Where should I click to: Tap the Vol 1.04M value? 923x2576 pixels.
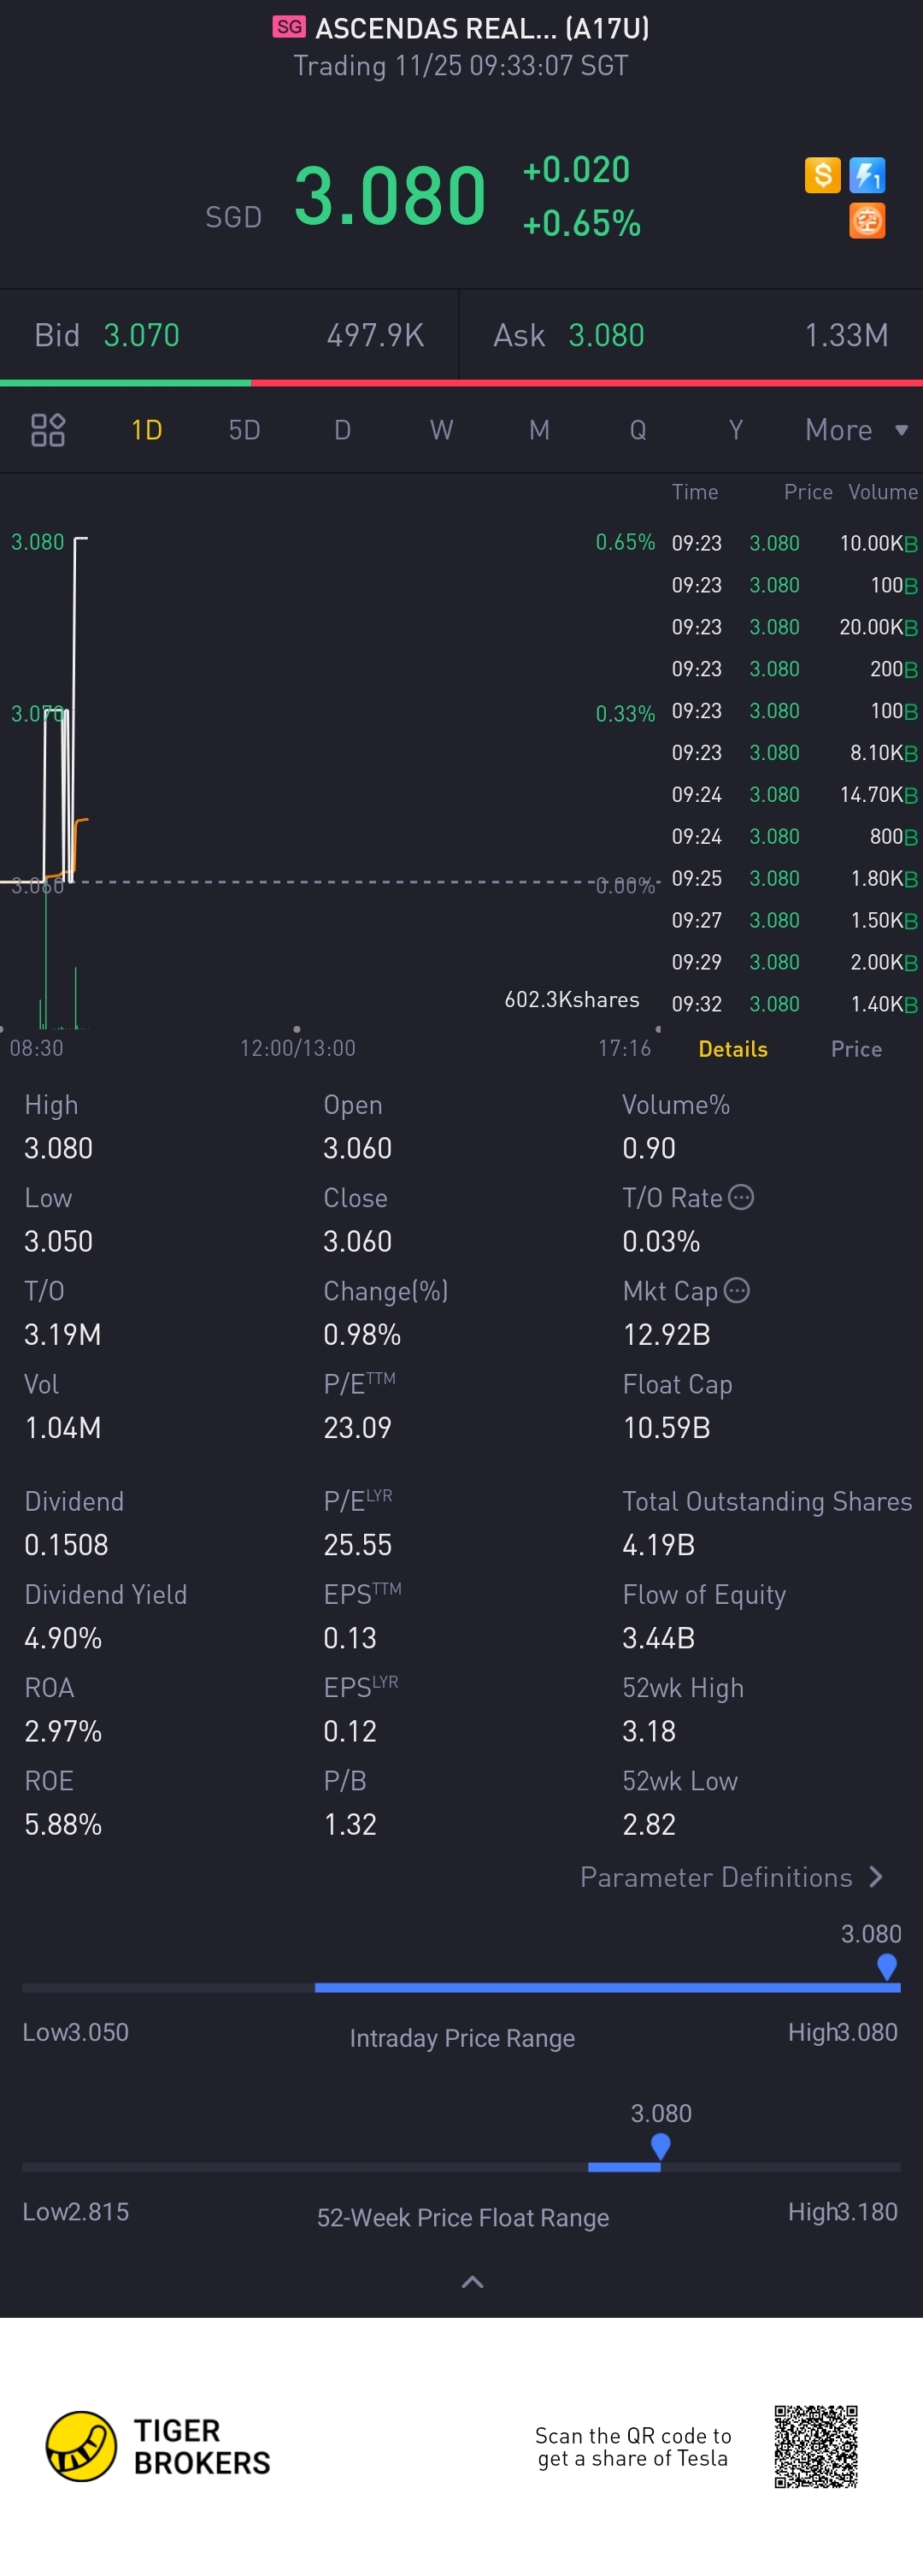click(x=62, y=1427)
